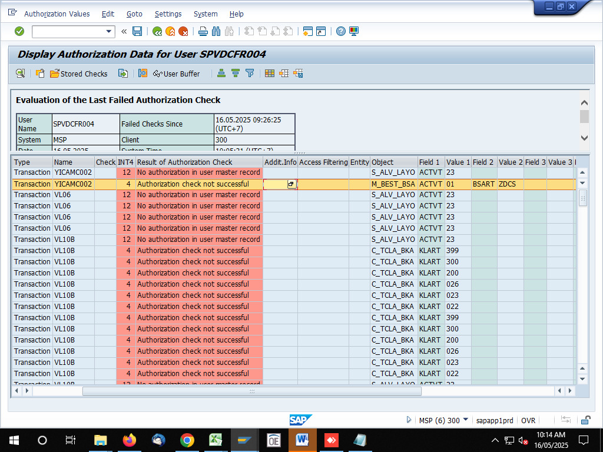Open File Explorer from the taskbar
This screenshot has width=603, height=452.
(100, 440)
